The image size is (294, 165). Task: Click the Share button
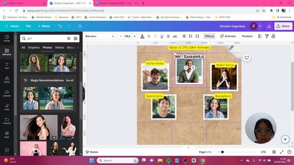tap(283, 26)
